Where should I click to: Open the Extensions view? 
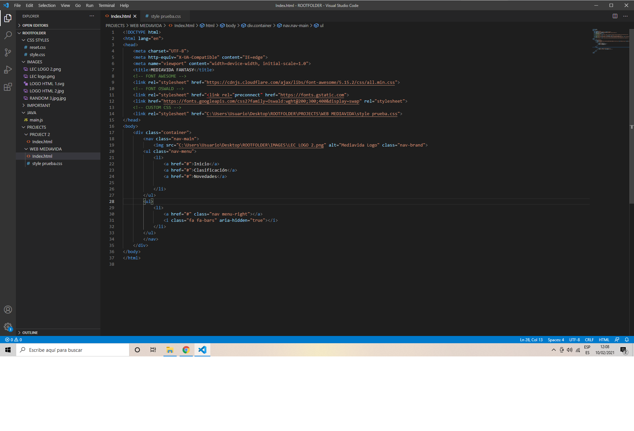pyautogui.click(x=8, y=87)
